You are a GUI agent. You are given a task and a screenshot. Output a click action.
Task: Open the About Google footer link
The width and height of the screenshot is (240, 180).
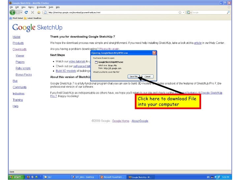click(140, 121)
